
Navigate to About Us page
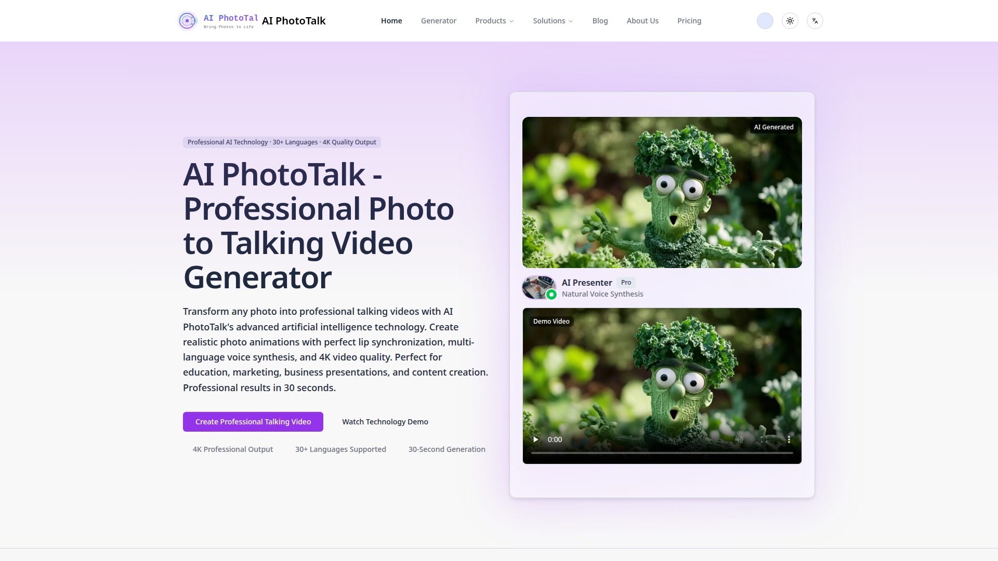click(x=642, y=21)
